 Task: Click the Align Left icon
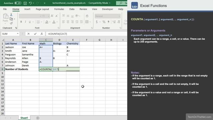(64, 22)
